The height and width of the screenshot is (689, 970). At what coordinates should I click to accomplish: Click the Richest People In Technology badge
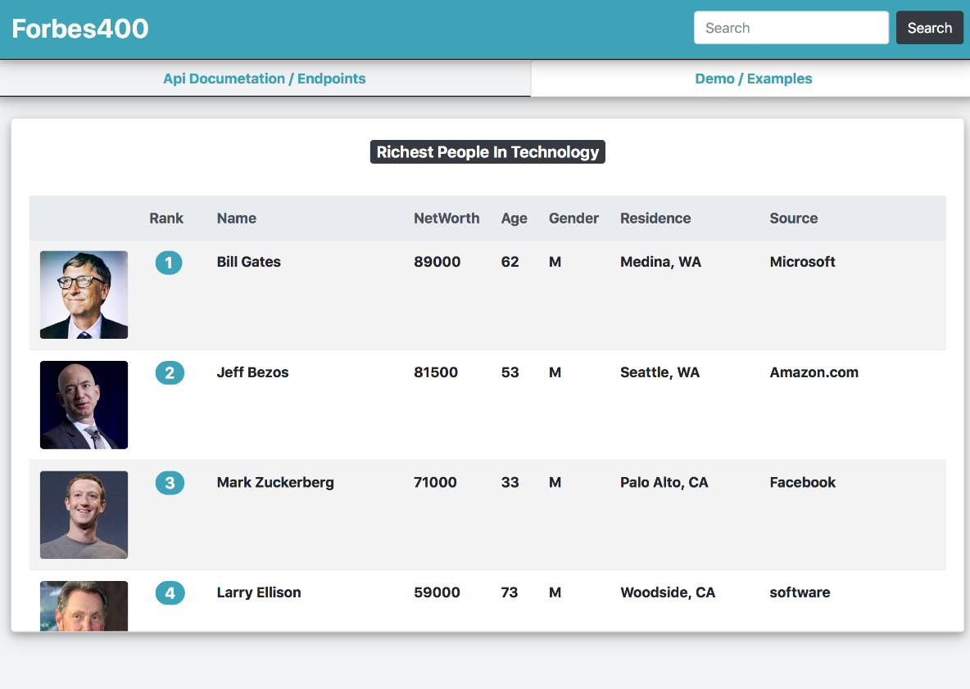(487, 152)
